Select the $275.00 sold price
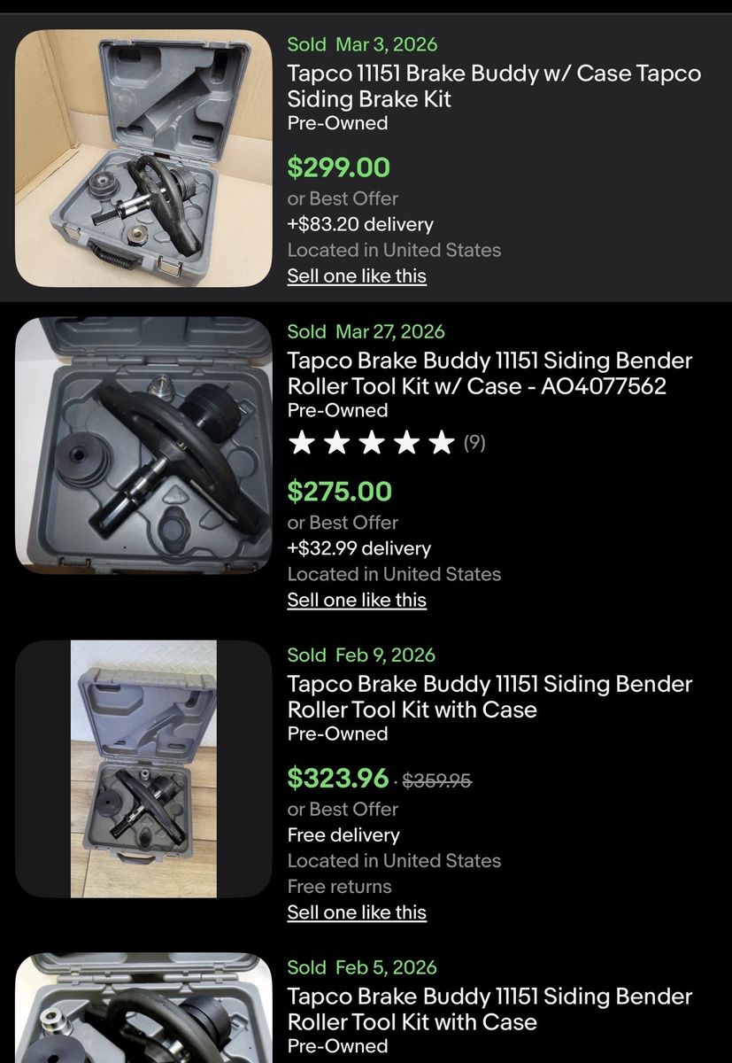 coord(339,491)
